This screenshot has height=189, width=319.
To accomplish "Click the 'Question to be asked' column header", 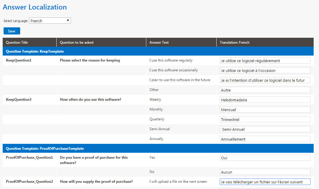I will 77,42.
